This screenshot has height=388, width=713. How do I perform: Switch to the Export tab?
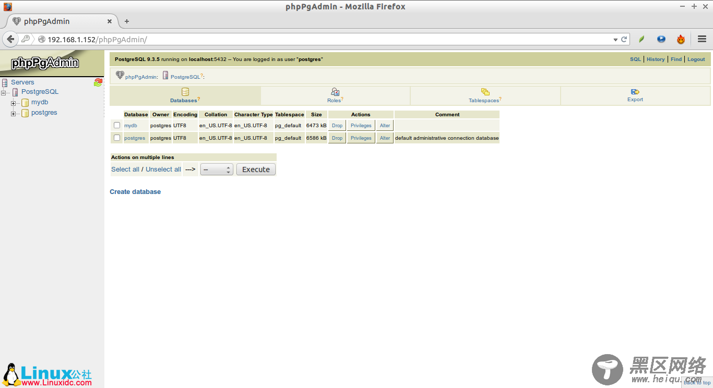635,95
